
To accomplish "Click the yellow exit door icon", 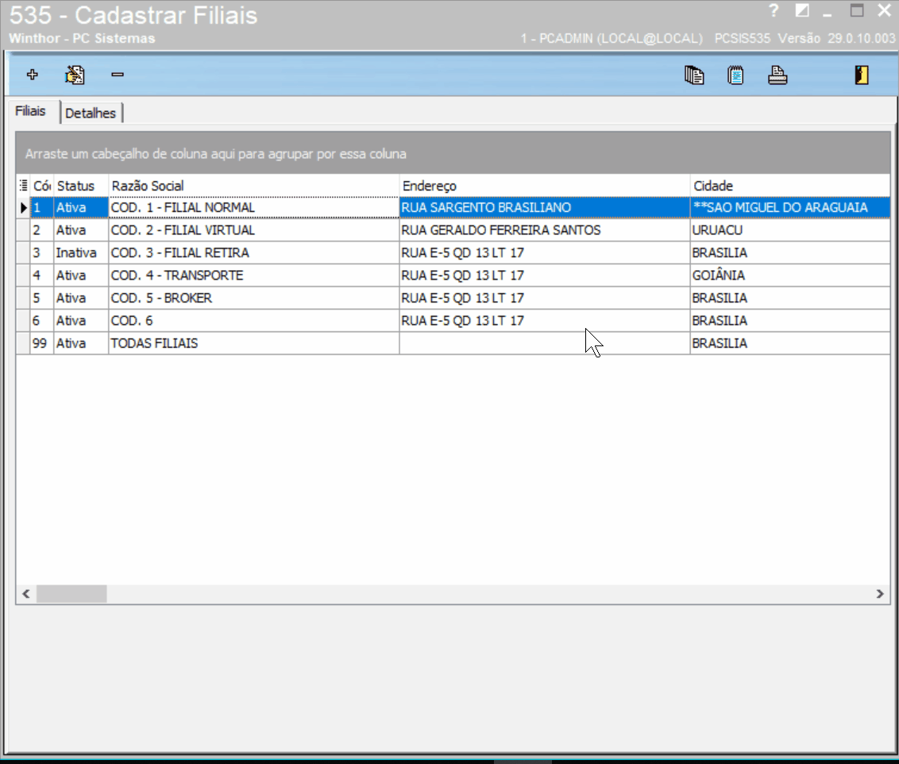I will [861, 75].
